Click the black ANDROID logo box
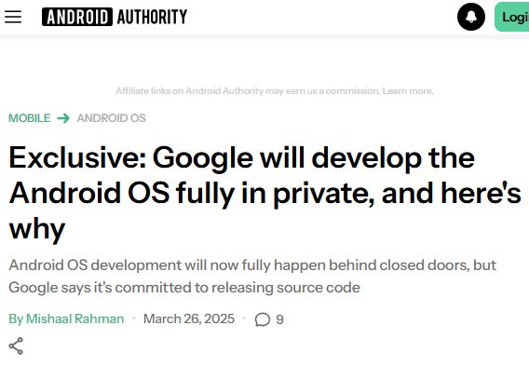 [x=77, y=17]
